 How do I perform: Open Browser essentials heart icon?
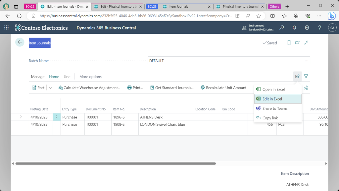(x=308, y=16)
